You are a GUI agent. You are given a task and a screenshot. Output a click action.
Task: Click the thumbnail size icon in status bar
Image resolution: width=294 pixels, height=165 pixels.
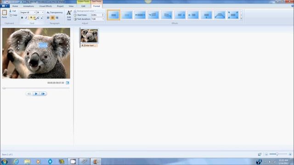260,154
